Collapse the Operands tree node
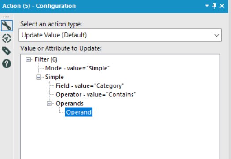Image resolution: width=231 pixels, height=159 pixels. pos(49,104)
